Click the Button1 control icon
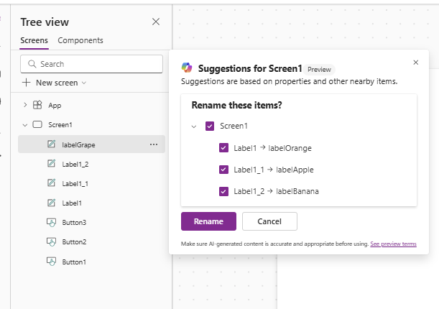The image size is (439, 309). click(51, 262)
